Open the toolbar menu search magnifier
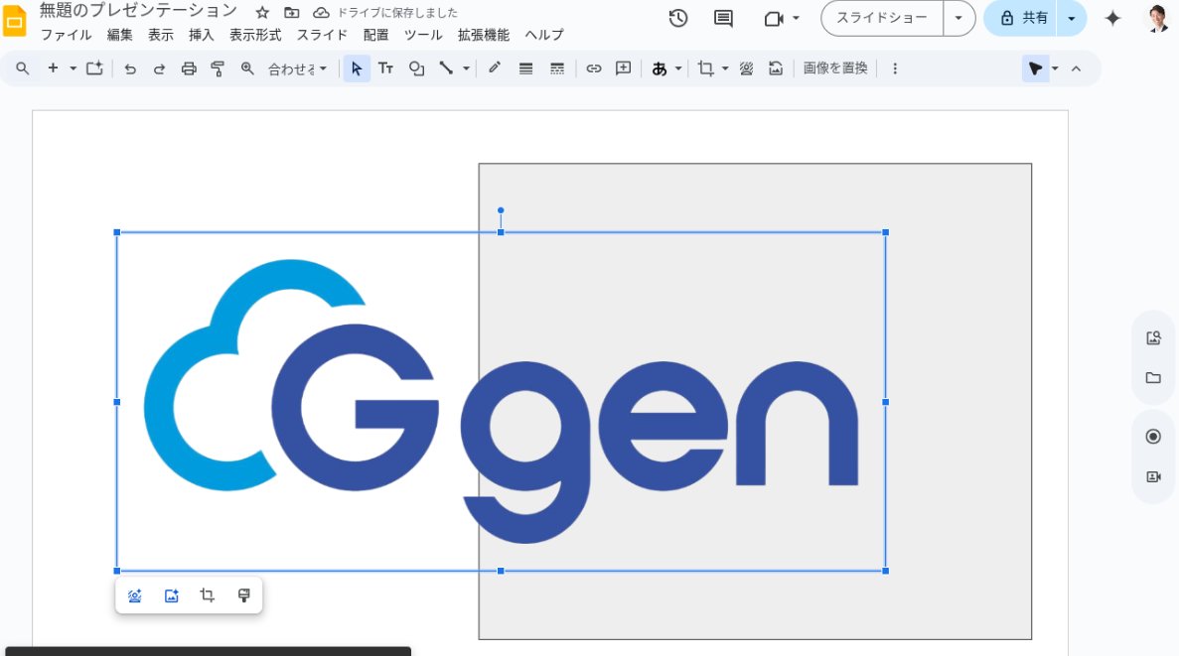The height and width of the screenshot is (656, 1179). pyautogui.click(x=23, y=68)
